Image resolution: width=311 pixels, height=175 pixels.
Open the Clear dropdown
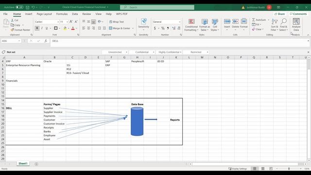click(x=258, y=29)
